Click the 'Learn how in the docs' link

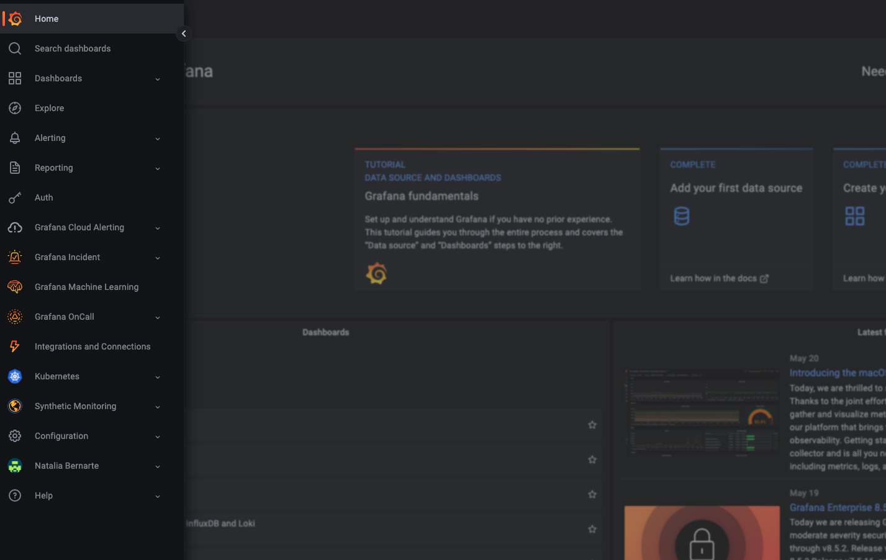(x=714, y=278)
